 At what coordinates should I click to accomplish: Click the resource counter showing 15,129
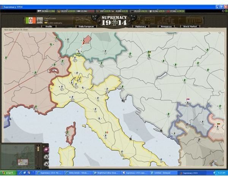click(139, 11)
